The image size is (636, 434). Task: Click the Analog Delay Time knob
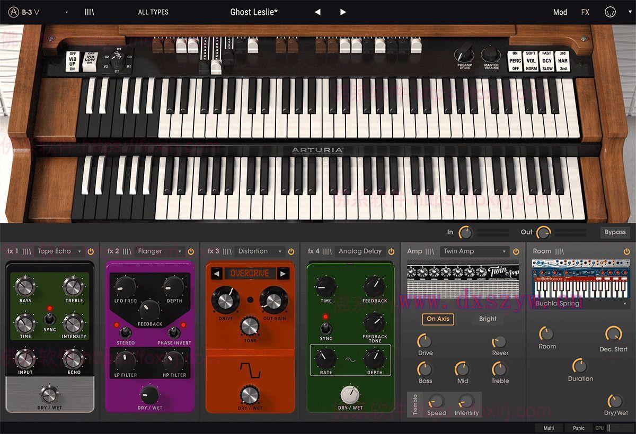point(326,286)
